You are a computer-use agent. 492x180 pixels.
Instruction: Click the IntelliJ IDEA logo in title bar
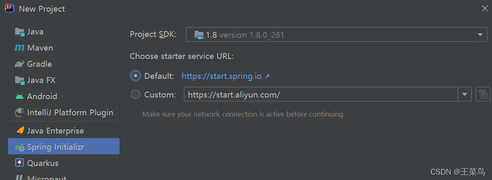coord(10,8)
